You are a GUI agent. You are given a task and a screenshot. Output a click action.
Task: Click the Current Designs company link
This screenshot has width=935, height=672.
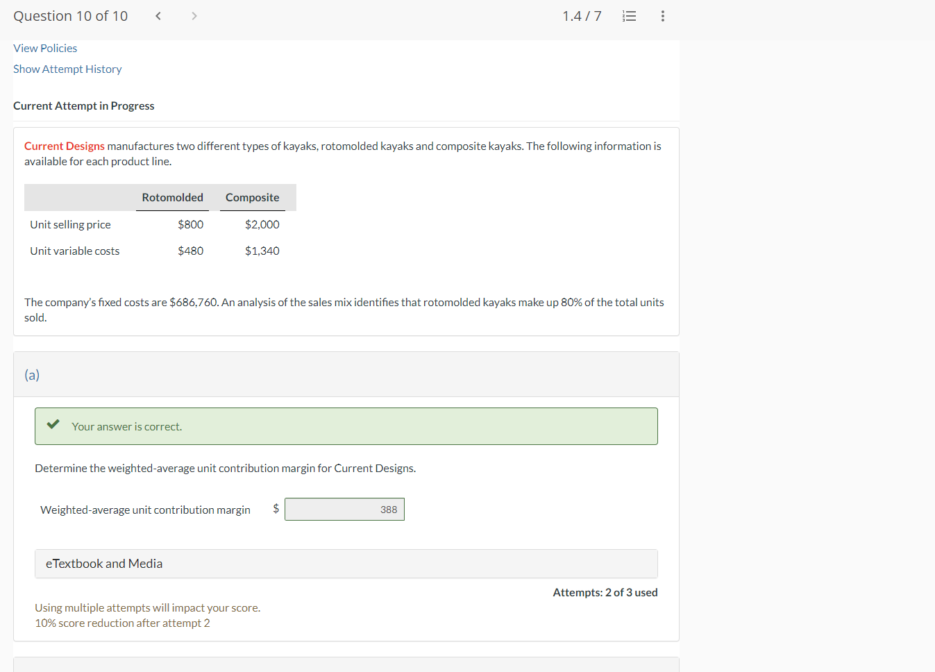pyautogui.click(x=65, y=146)
